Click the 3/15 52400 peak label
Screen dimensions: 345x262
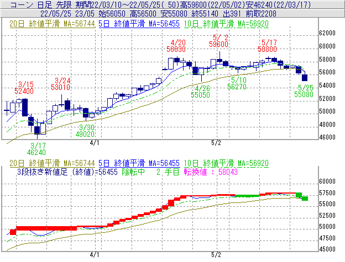[24, 88]
